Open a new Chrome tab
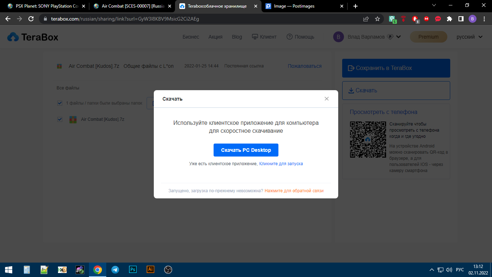Viewport: 492px width, 277px height. [x=355, y=6]
